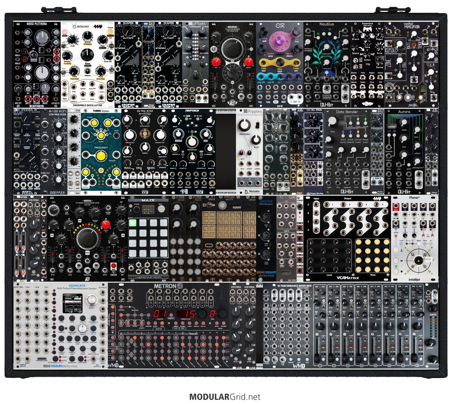Click the Assimil8or memory card slot
The height and width of the screenshot is (404, 450).
point(42,360)
